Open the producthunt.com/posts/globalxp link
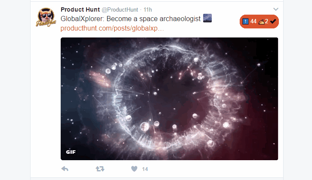 (112, 28)
